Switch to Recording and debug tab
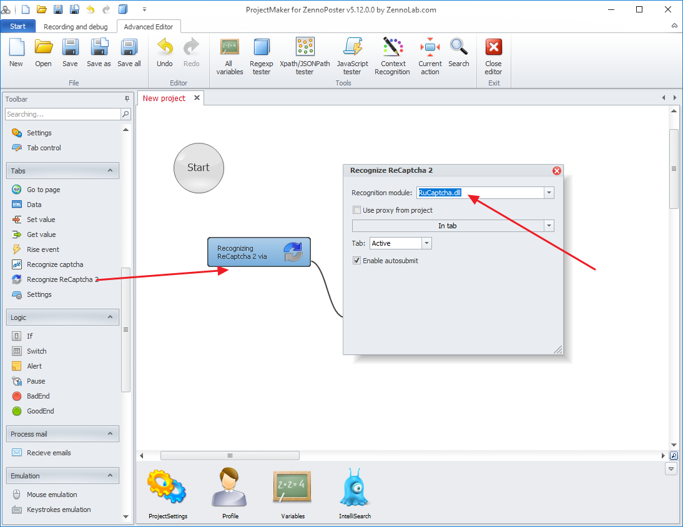Viewport: 683px width, 527px height. pos(76,27)
